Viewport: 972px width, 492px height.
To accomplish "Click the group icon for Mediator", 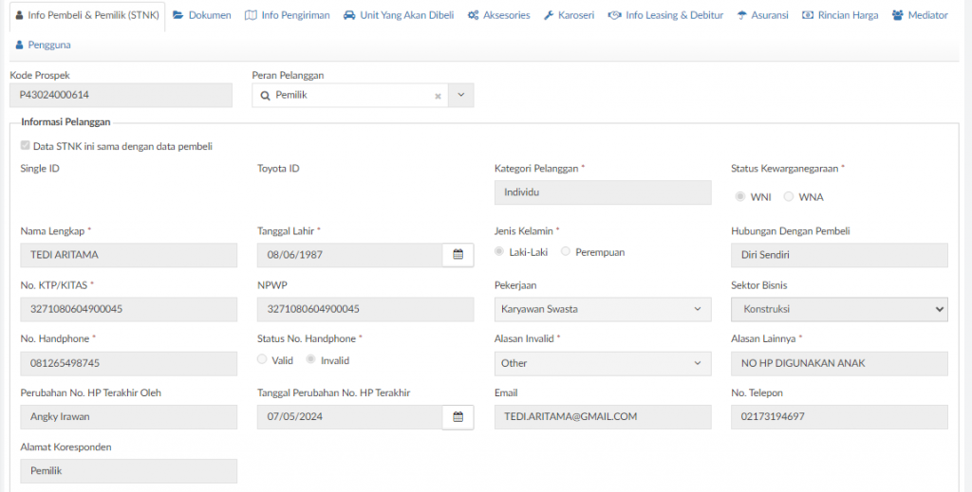I will (x=898, y=15).
